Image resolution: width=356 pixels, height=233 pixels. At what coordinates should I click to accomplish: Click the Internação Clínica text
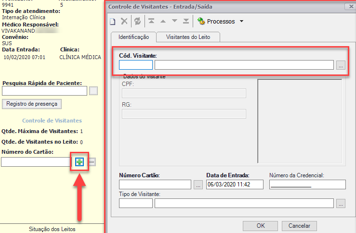point(24,17)
